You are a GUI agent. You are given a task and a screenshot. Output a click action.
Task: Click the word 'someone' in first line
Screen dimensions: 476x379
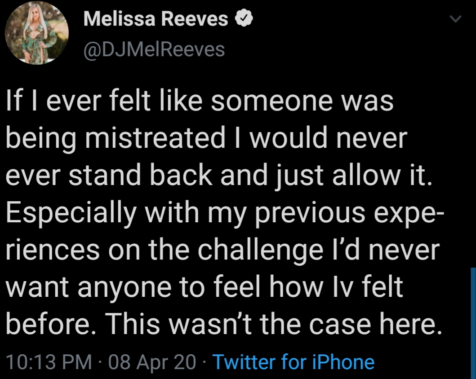tap(271, 101)
